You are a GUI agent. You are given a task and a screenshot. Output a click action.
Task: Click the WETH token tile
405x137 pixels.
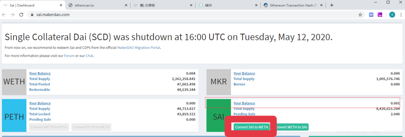(x=14, y=82)
